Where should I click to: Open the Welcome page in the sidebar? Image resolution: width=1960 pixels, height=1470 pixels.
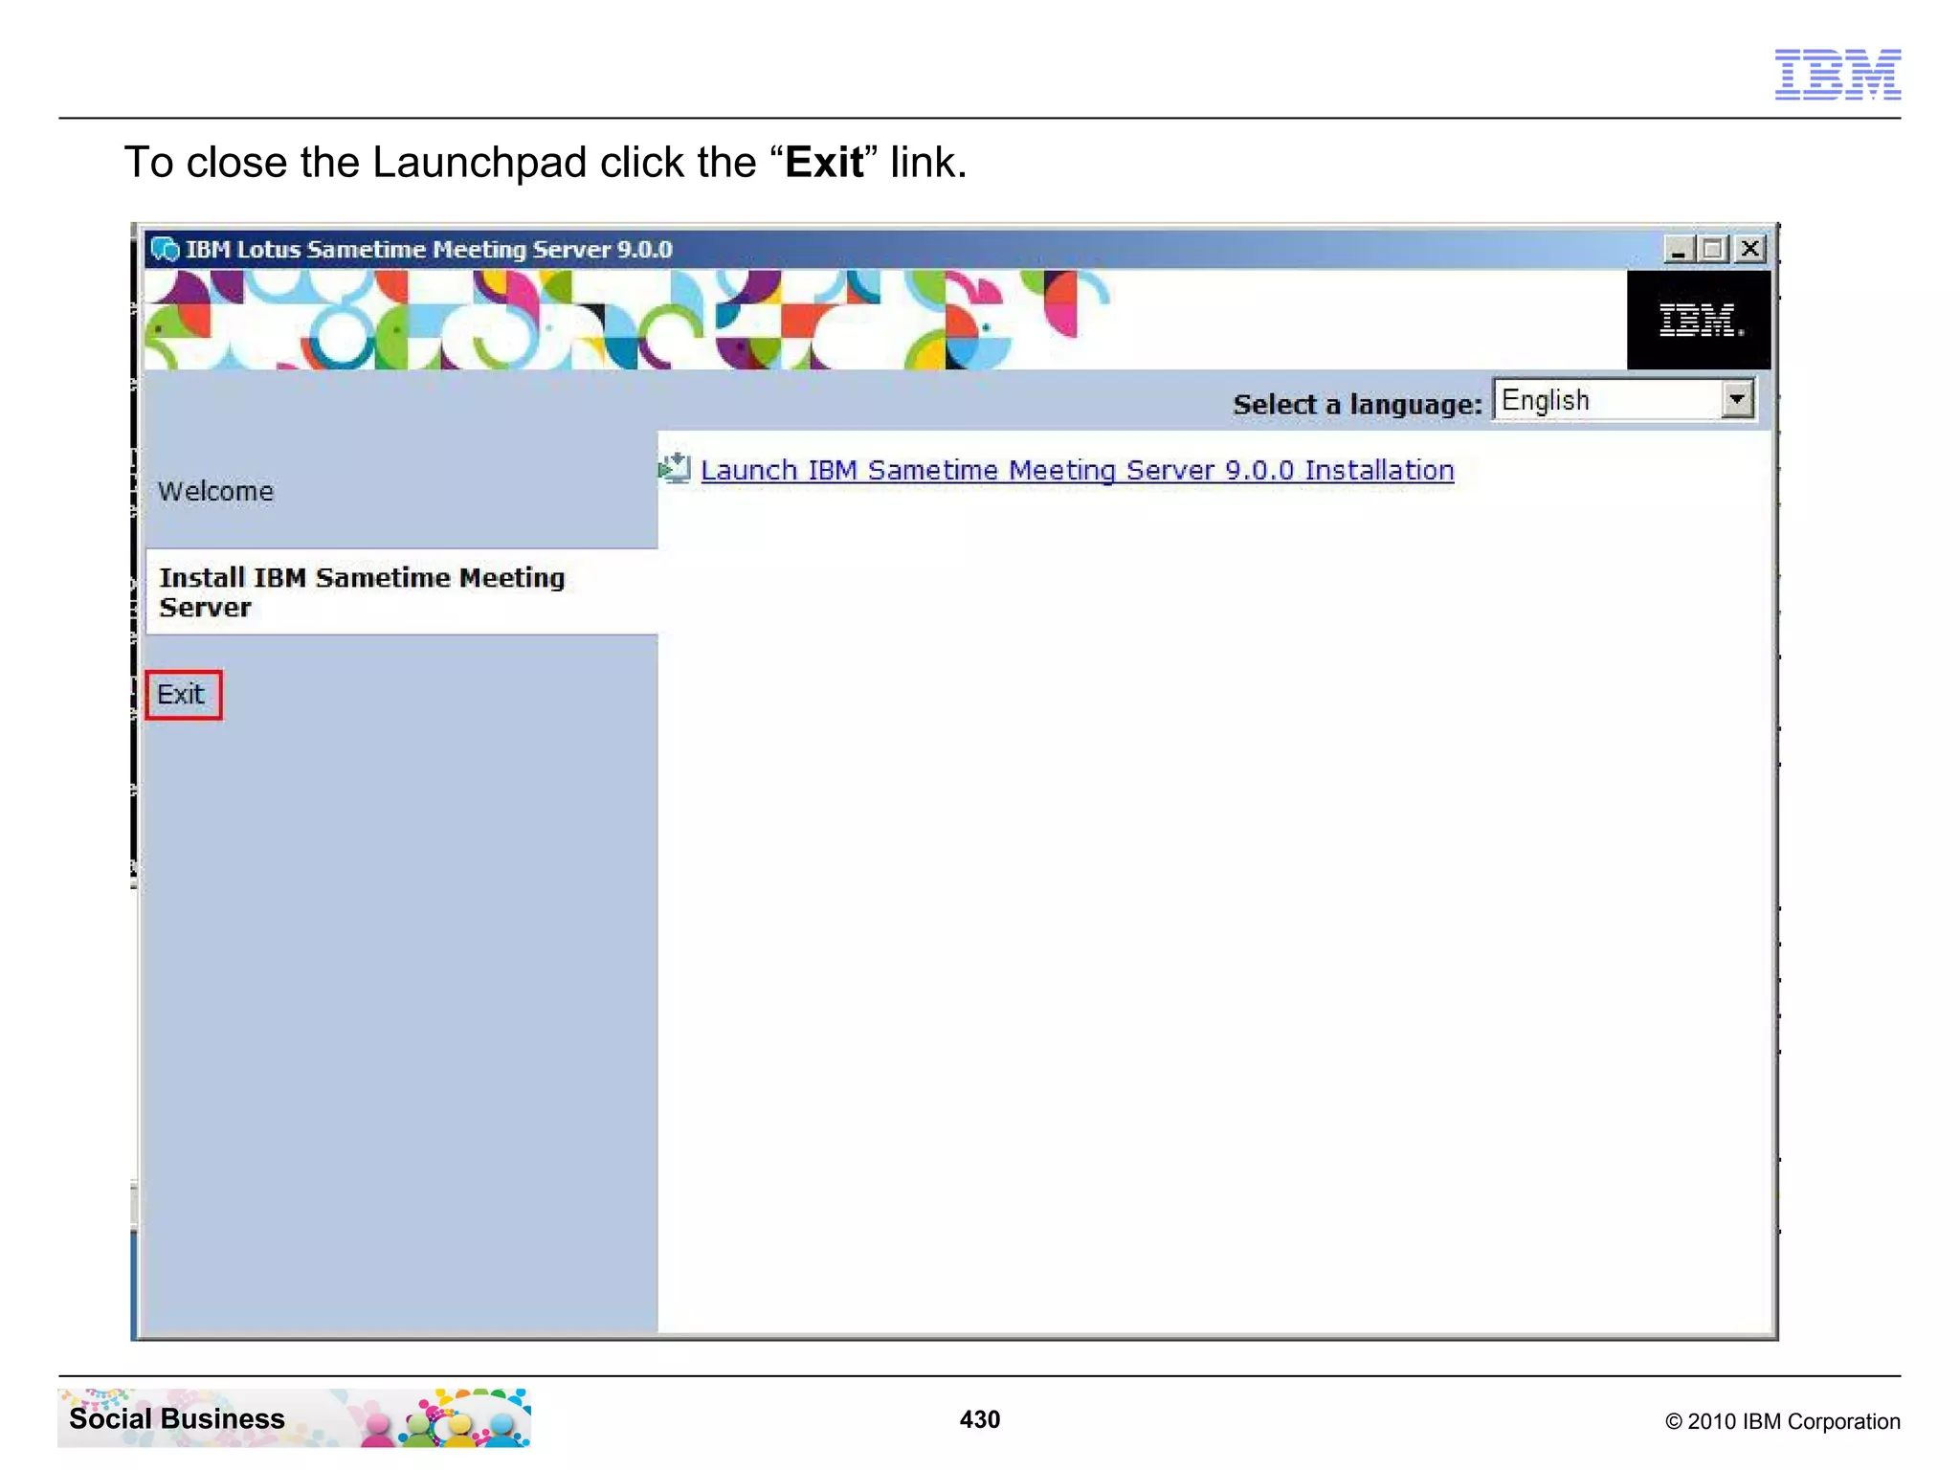[x=215, y=491]
